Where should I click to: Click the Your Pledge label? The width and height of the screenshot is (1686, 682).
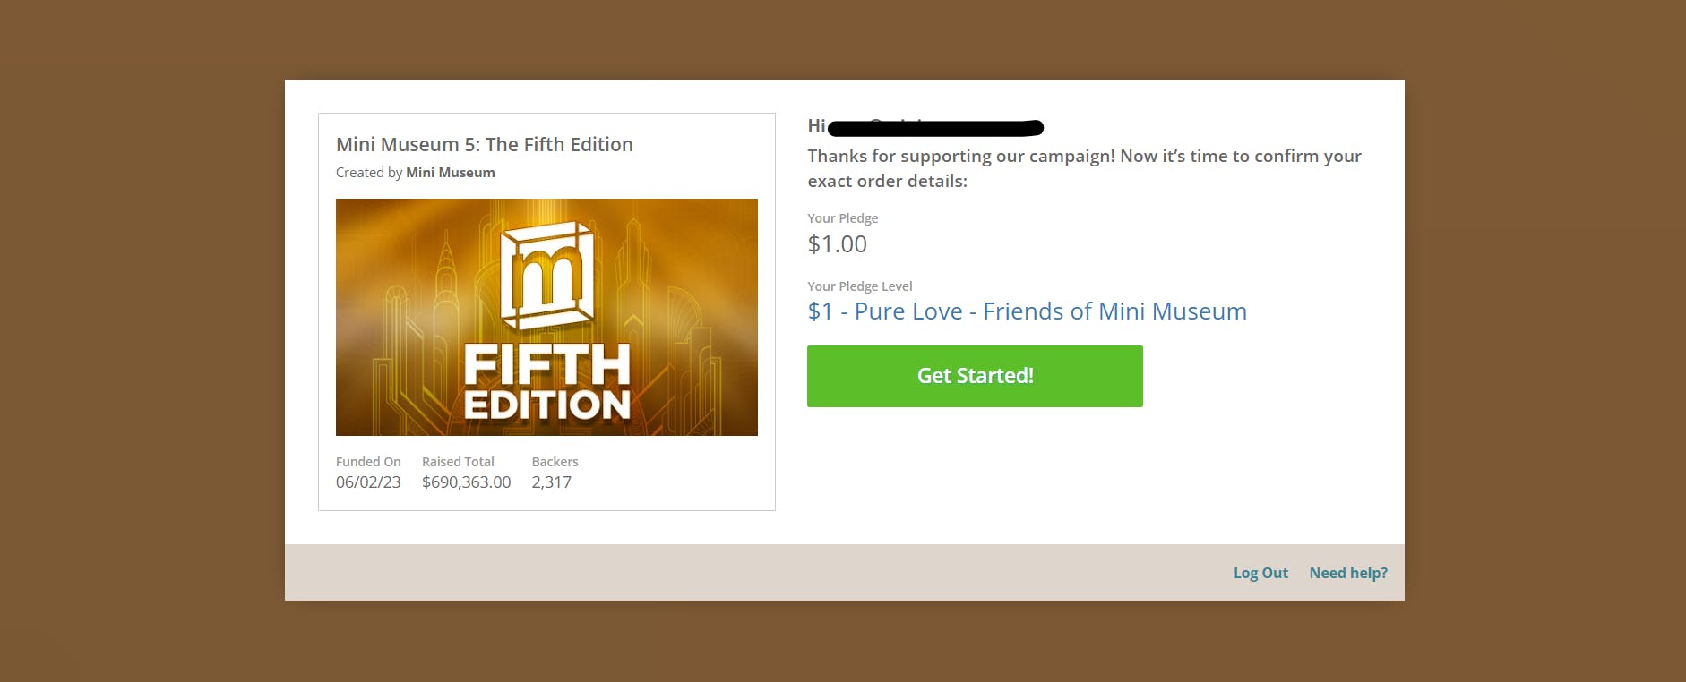tap(842, 218)
